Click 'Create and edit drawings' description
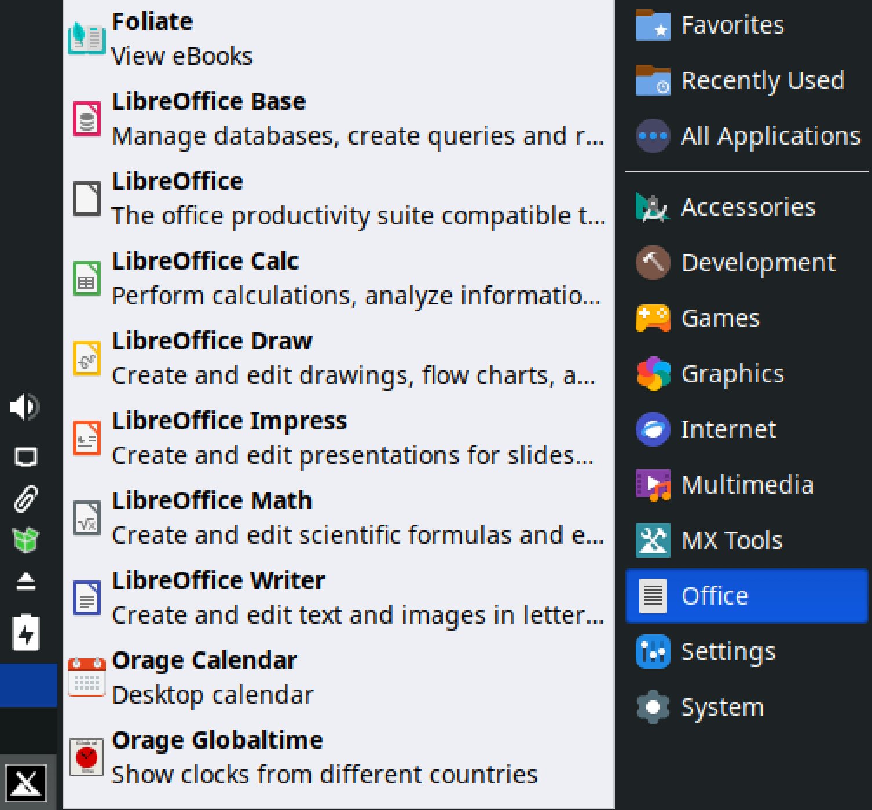The width and height of the screenshot is (872, 810). [x=353, y=376]
